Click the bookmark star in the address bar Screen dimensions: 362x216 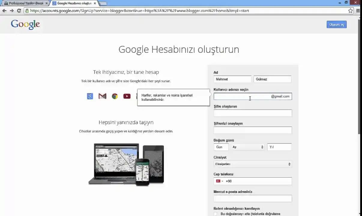pos(350,10)
